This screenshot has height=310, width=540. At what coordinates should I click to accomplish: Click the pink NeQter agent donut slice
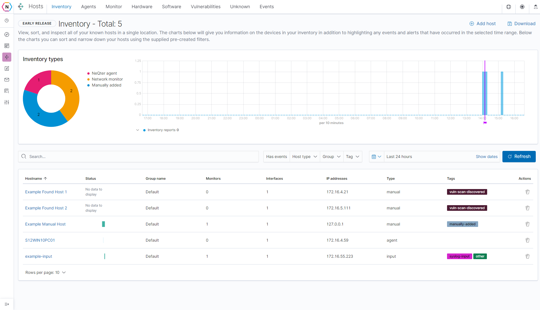[38, 81]
